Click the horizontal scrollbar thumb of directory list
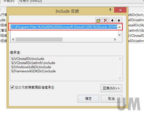The image size is (144, 113). click(x=39, y=40)
